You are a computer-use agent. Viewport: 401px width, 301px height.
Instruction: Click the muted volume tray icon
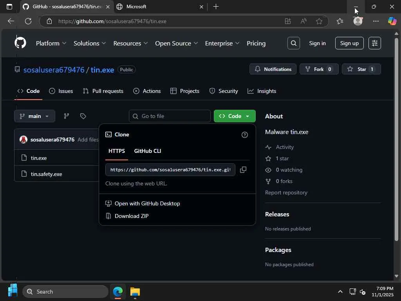363,292
